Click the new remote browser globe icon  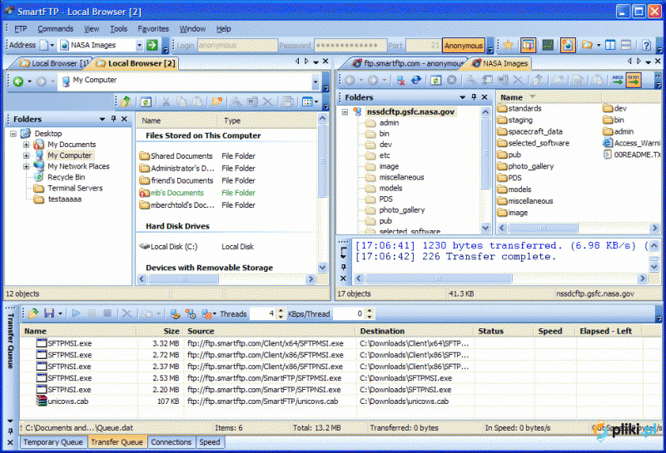click(568, 45)
